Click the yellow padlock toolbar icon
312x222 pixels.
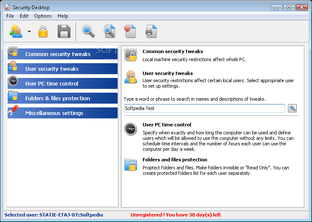43,32
